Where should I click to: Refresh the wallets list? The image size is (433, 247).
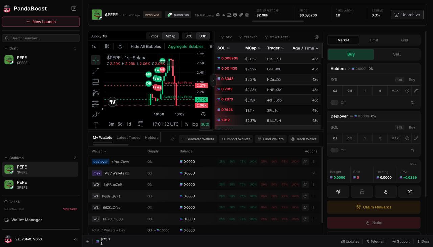click(173, 139)
